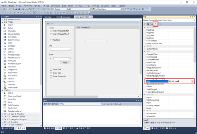The width and height of the screenshot is (197, 134).
Task: Enable the Show StatusInfo checkbox
Action: pos(51,76)
